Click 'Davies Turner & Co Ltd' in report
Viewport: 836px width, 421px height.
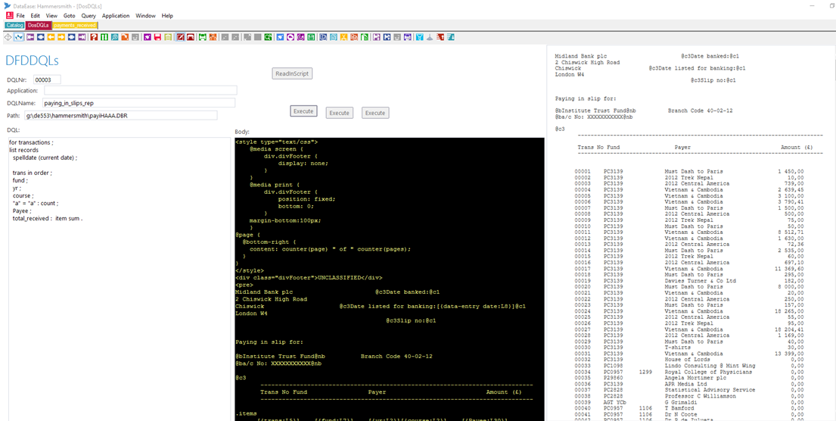tap(700, 281)
